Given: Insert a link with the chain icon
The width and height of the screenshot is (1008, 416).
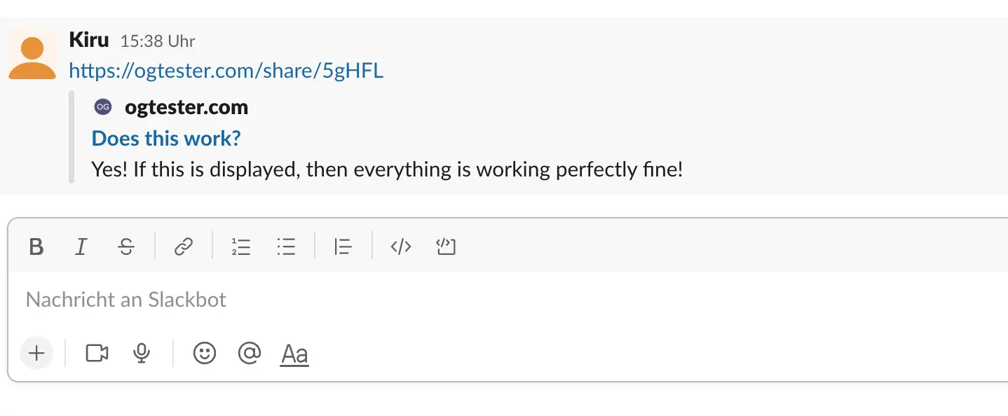Looking at the screenshot, I should (x=184, y=247).
